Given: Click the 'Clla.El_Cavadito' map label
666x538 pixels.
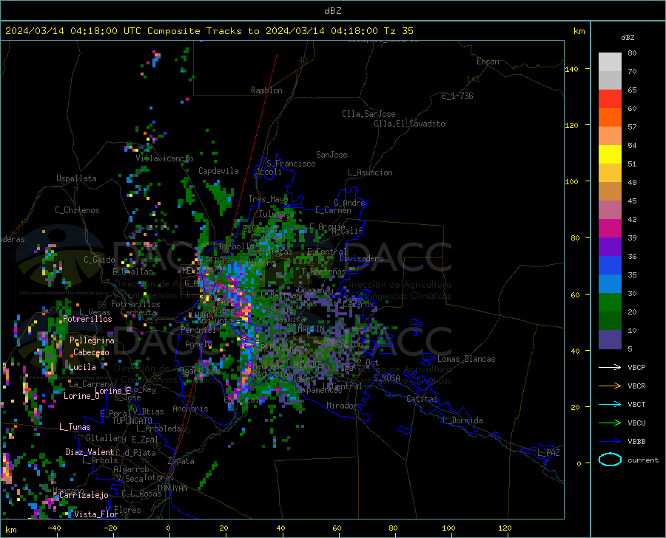Looking at the screenshot, I should point(409,124).
